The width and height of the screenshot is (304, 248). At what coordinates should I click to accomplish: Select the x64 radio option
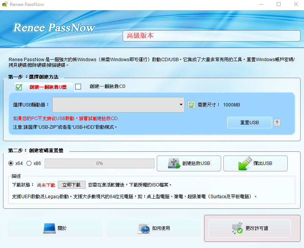[11, 163]
